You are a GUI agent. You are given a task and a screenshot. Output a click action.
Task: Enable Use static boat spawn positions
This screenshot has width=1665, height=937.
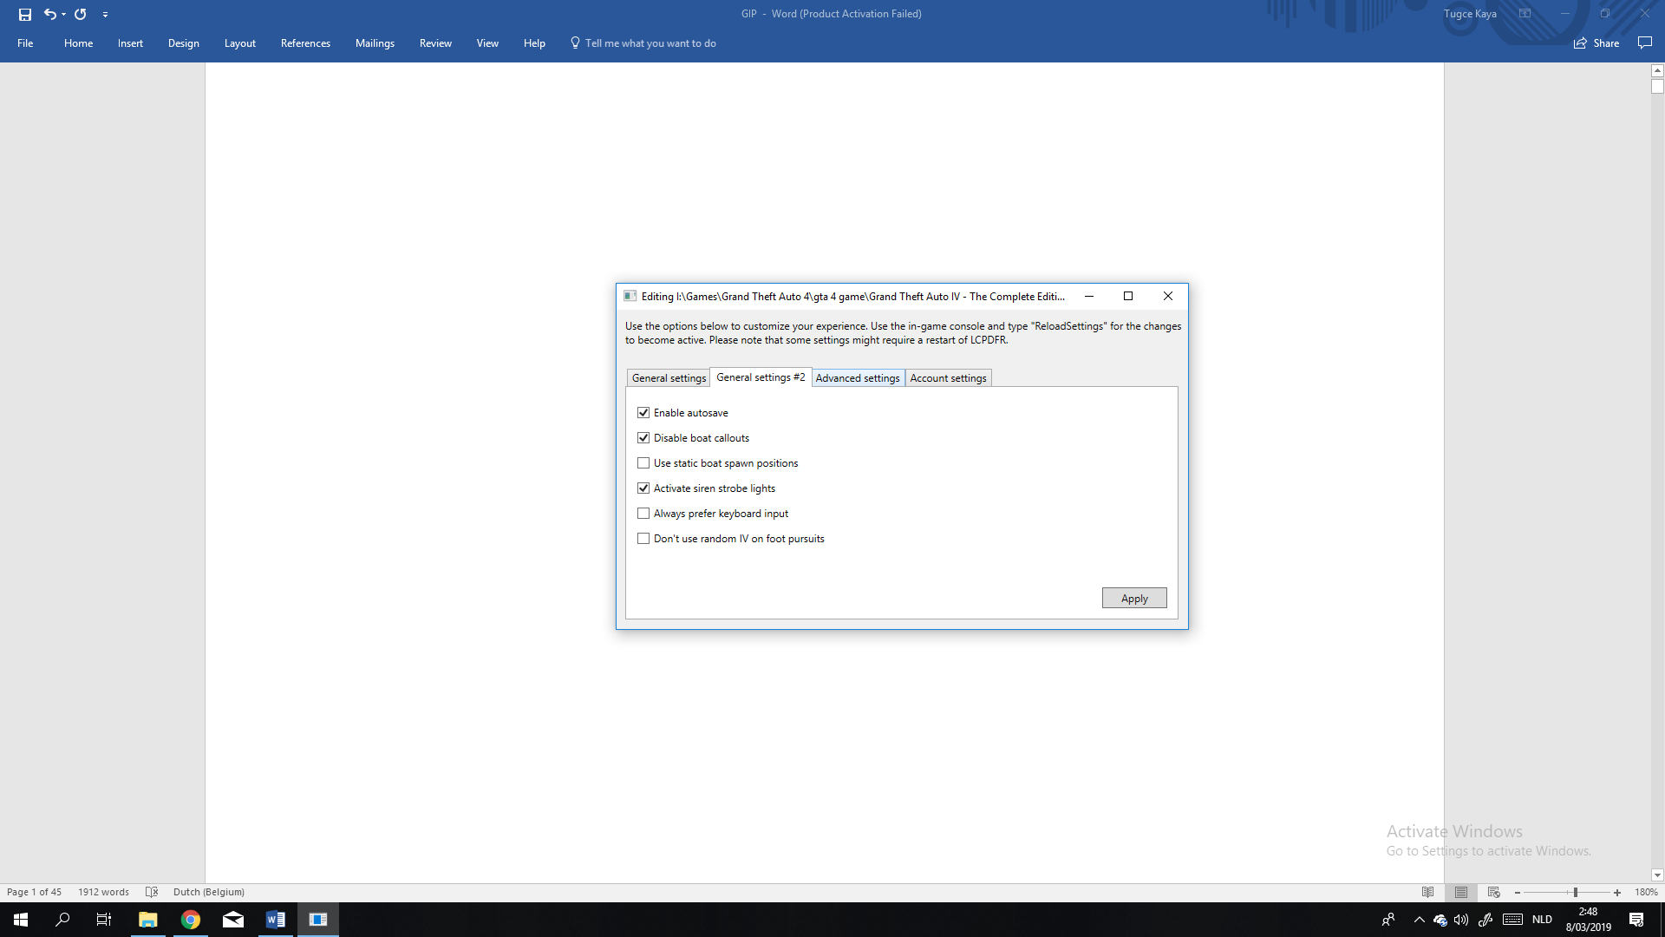pyautogui.click(x=643, y=463)
